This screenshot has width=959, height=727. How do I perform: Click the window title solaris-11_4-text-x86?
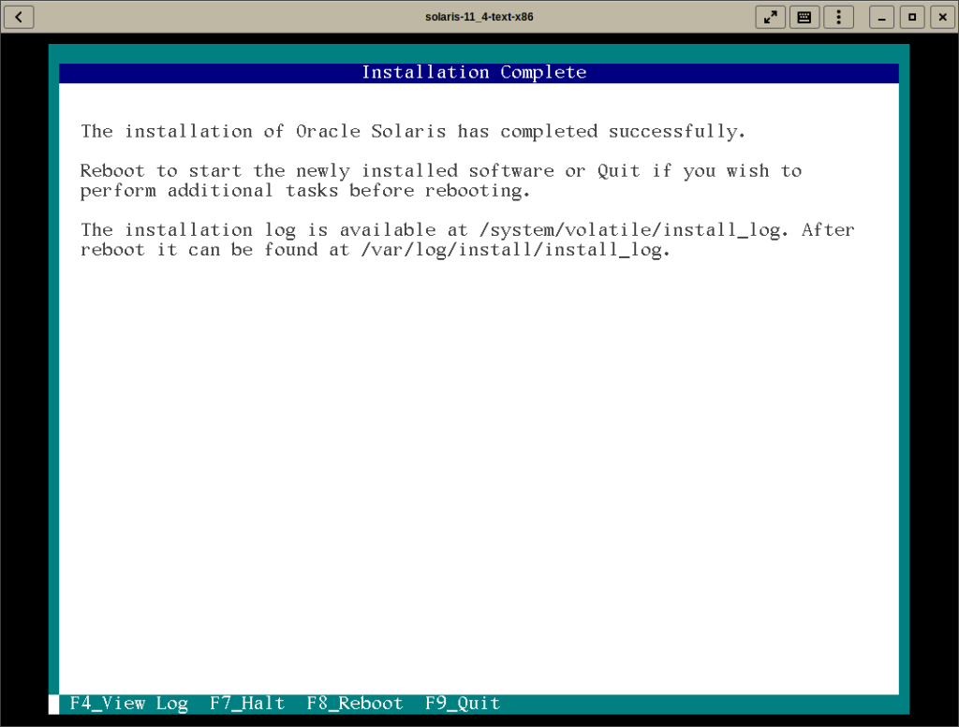click(479, 17)
